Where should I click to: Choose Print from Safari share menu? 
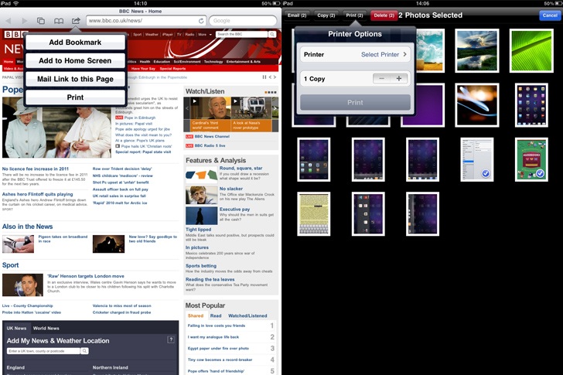[x=76, y=97]
